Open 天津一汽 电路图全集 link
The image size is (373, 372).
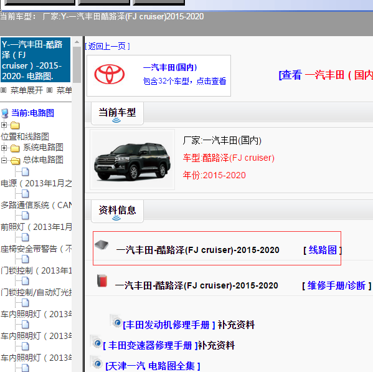pyautogui.click(x=153, y=366)
